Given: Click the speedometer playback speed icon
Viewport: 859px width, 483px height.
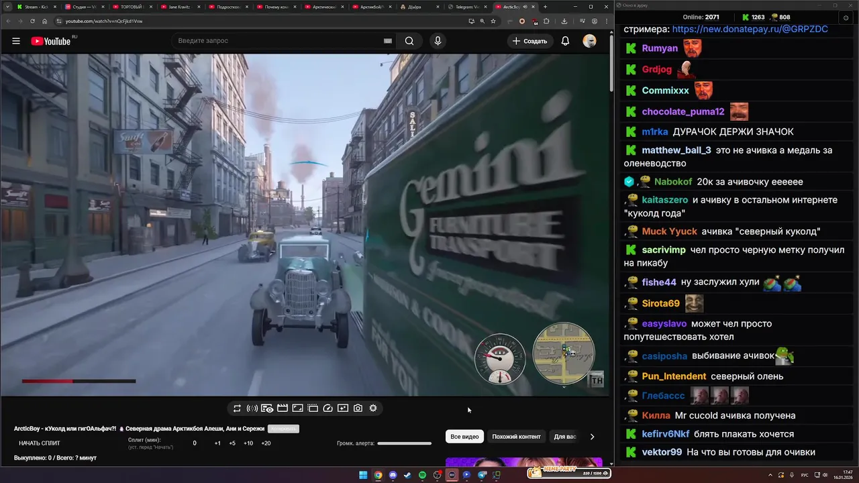Looking at the screenshot, I should tap(328, 408).
